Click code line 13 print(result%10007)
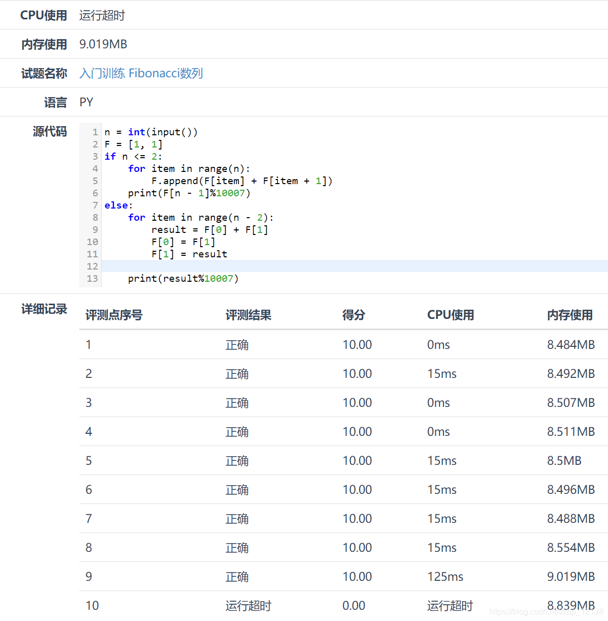 click(183, 279)
